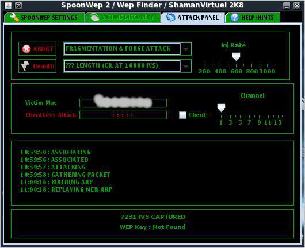Click the round target icon in title bar
This screenshot has width=305, height=248.
point(18,6)
